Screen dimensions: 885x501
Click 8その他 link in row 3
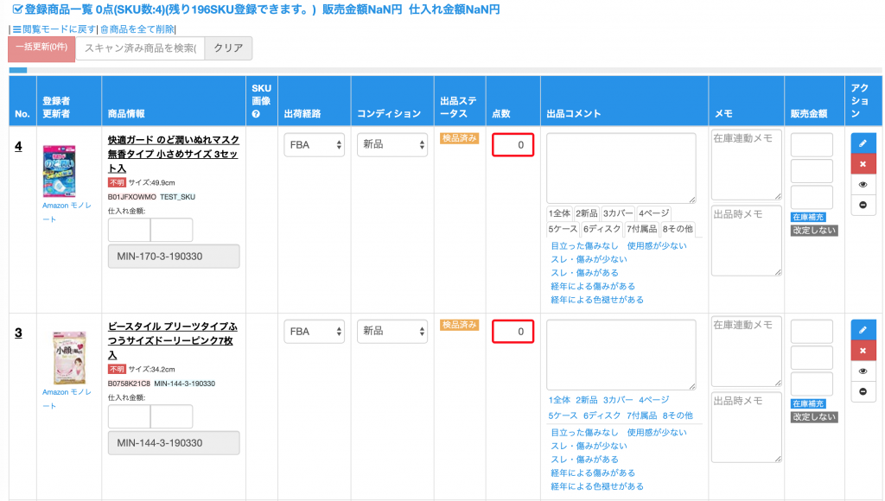678,415
